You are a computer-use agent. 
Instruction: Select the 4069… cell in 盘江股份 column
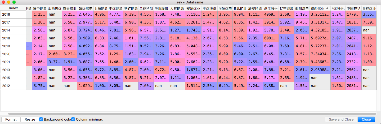(x=271, y=14)
